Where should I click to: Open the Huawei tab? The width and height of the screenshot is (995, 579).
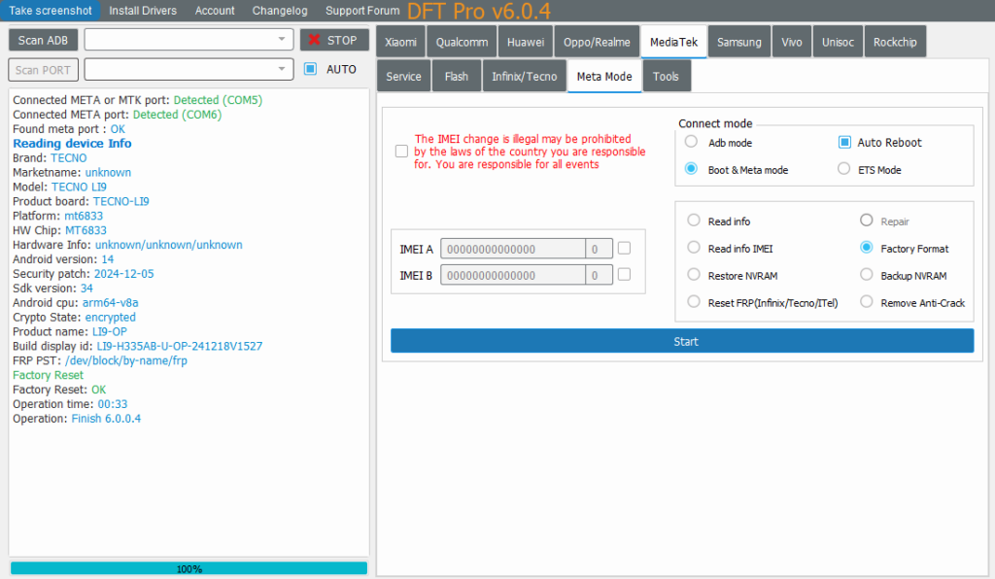click(x=526, y=42)
